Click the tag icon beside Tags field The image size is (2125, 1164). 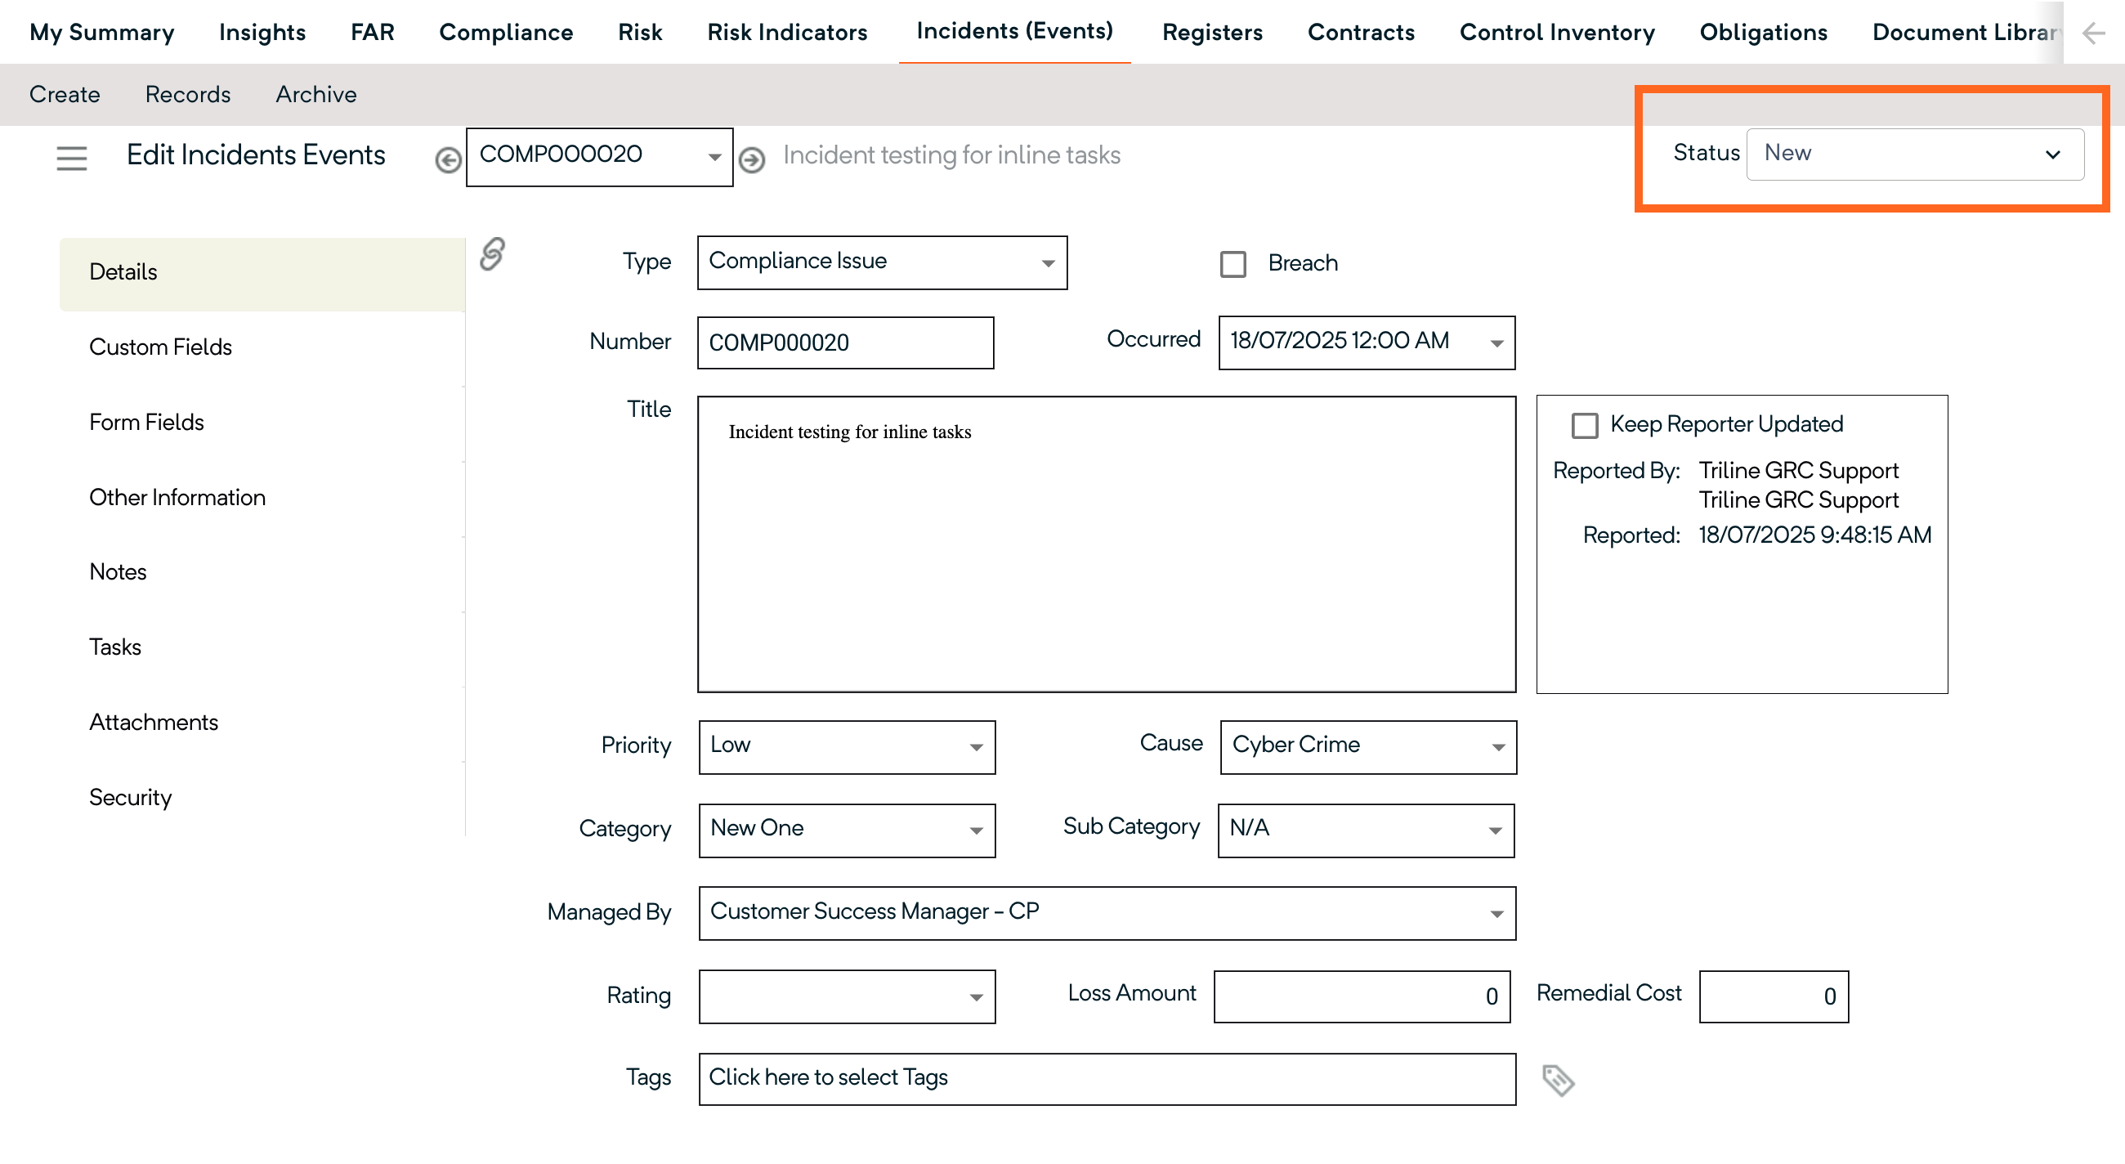coord(1558,1080)
